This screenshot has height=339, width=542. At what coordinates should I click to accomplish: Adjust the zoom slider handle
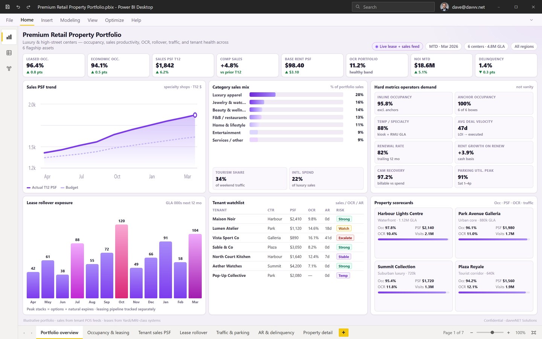click(492, 333)
